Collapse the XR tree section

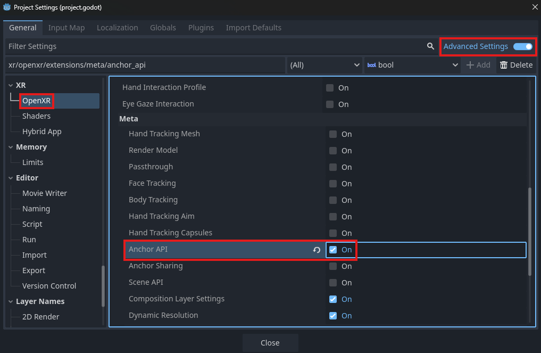tap(11, 85)
